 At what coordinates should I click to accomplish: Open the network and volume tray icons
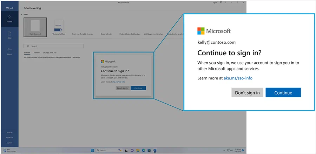tap(230, 150)
